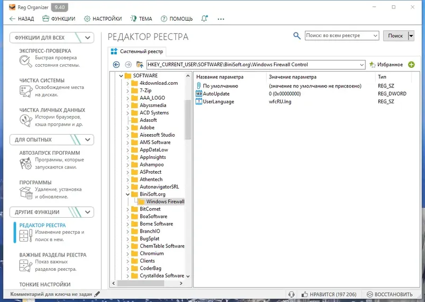Click the tree vertical scrollbar thumb
The image size is (425, 302).
click(x=188, y=119)
